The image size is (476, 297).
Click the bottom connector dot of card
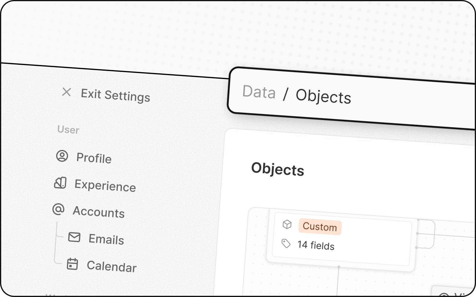click(x=339, y=267)
